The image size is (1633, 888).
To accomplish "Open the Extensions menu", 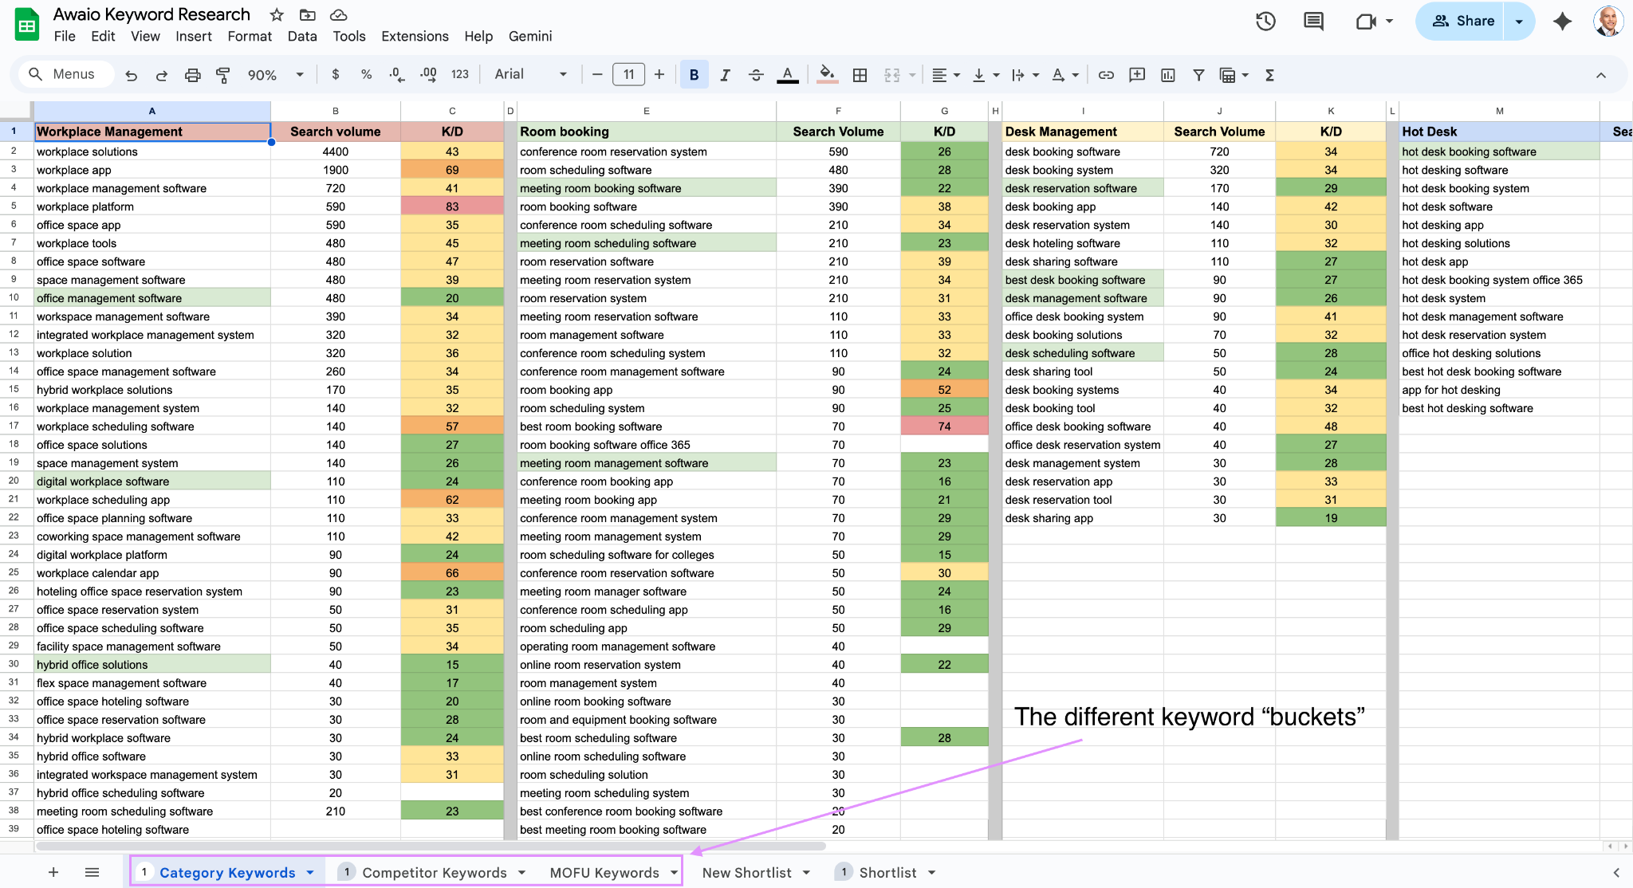I will coord(415,36).
